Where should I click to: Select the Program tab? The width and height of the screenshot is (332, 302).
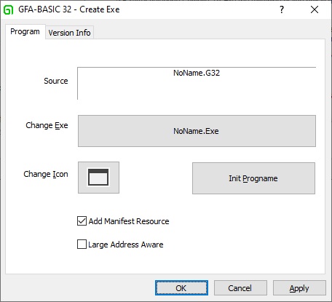click(x=25, y=31)
